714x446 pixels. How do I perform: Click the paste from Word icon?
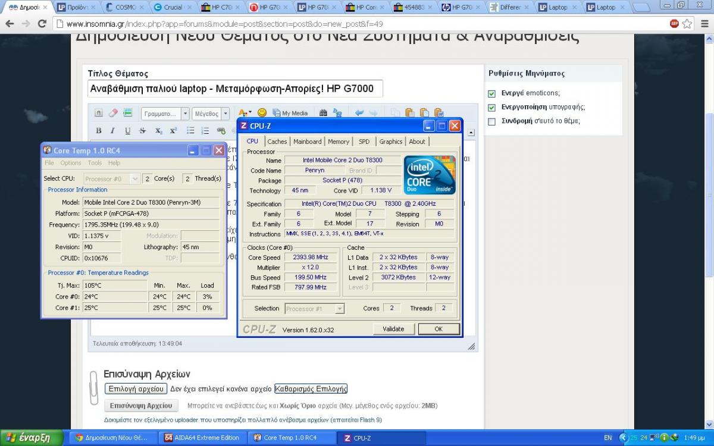(x=439, y=113)
